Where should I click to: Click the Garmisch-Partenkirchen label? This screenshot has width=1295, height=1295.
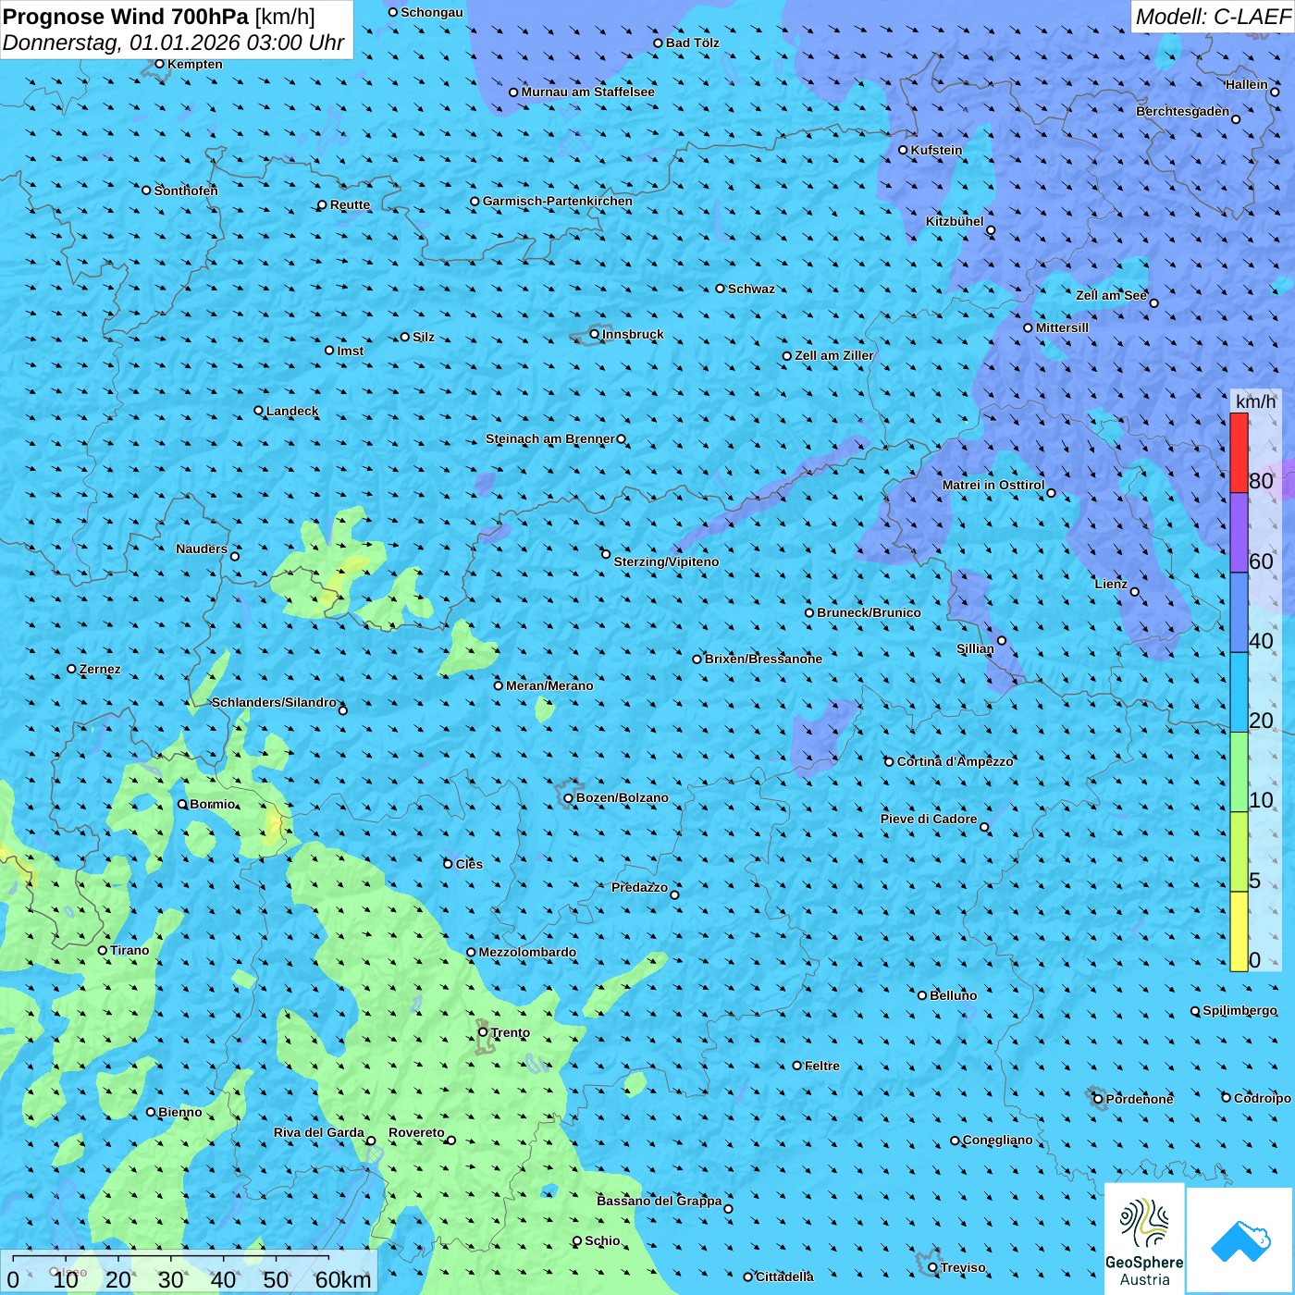coord(558,201)
